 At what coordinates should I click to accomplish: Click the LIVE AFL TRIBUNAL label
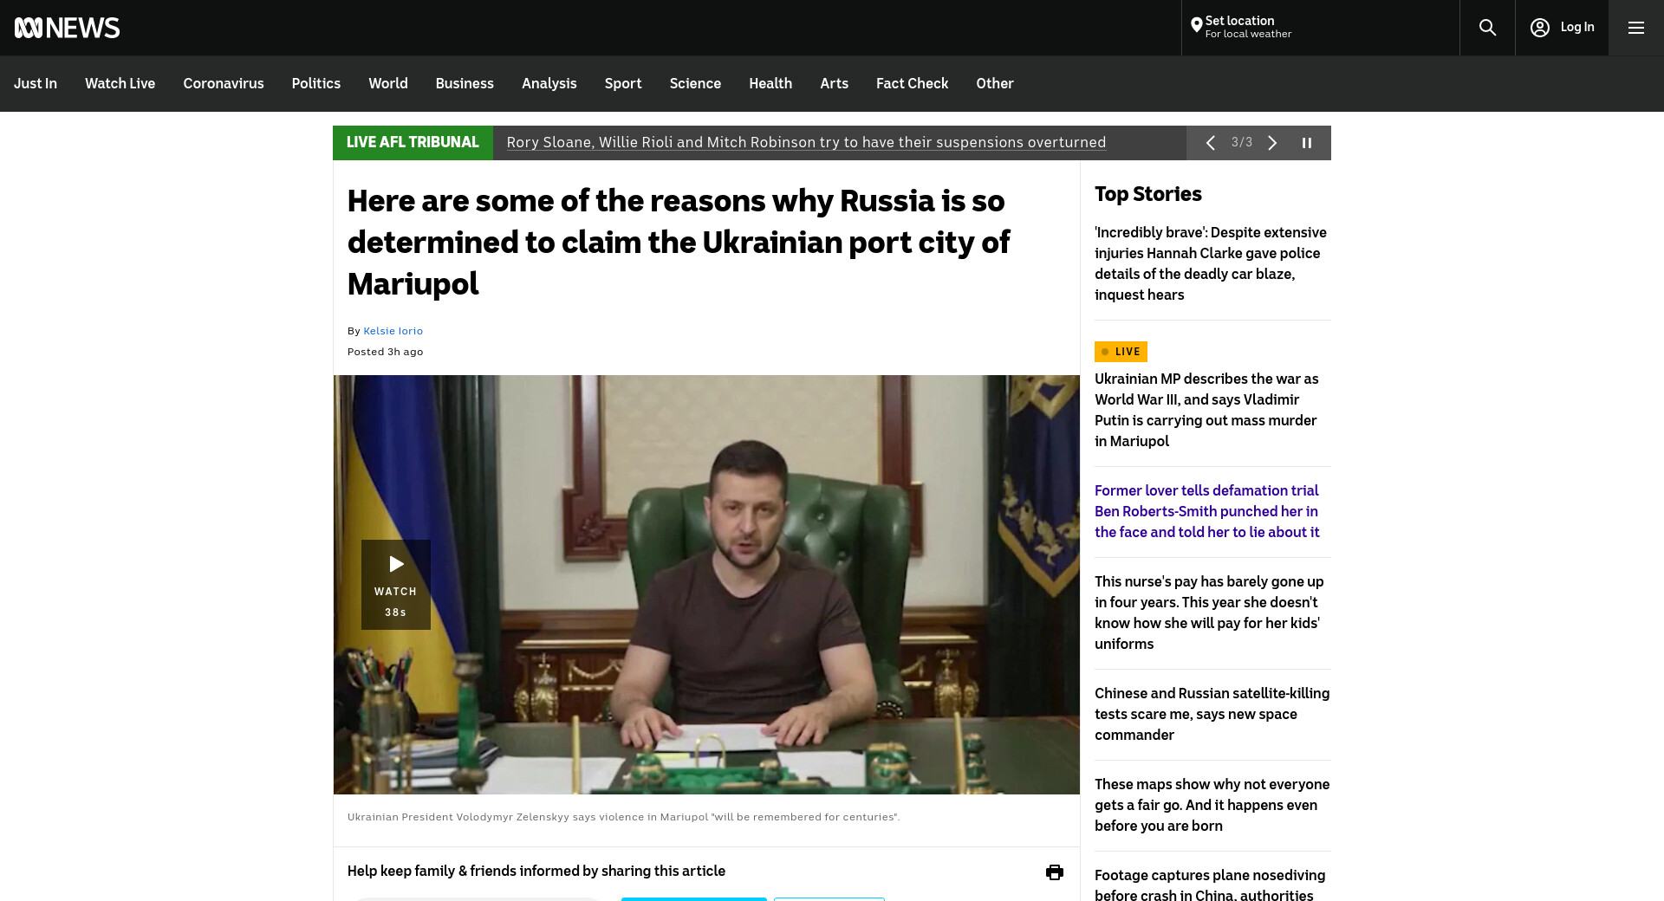click(x=413, y=143)
